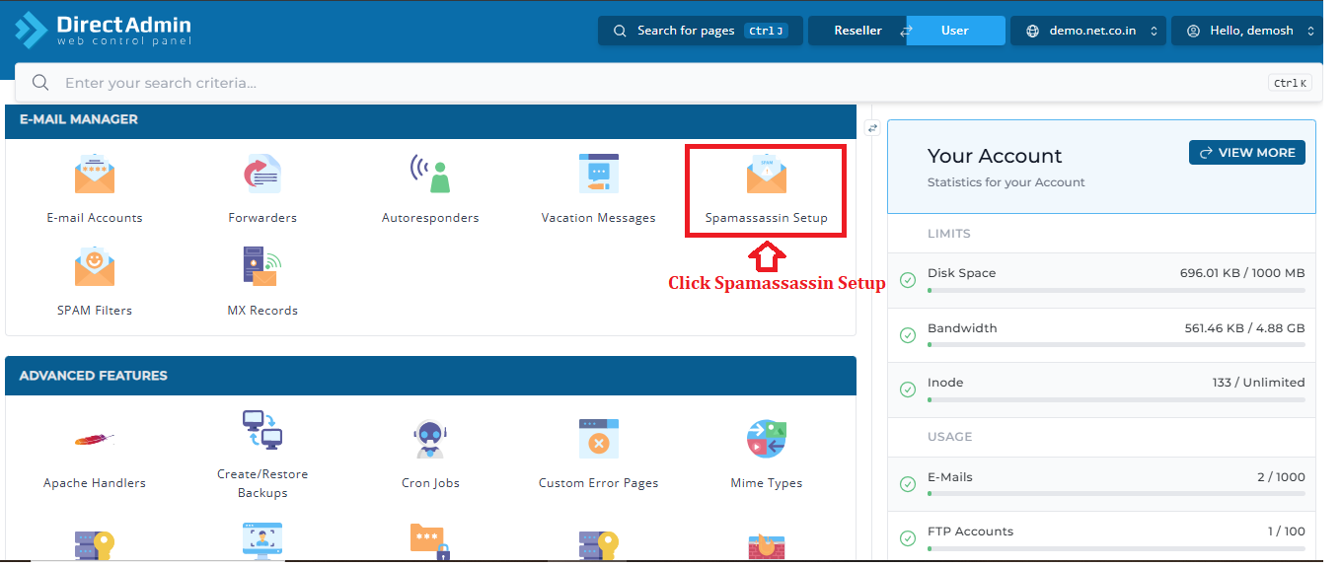Open the Custom Error Pages icon
This screenshot has width=1342, height=567.
click(x=598, y=439)
